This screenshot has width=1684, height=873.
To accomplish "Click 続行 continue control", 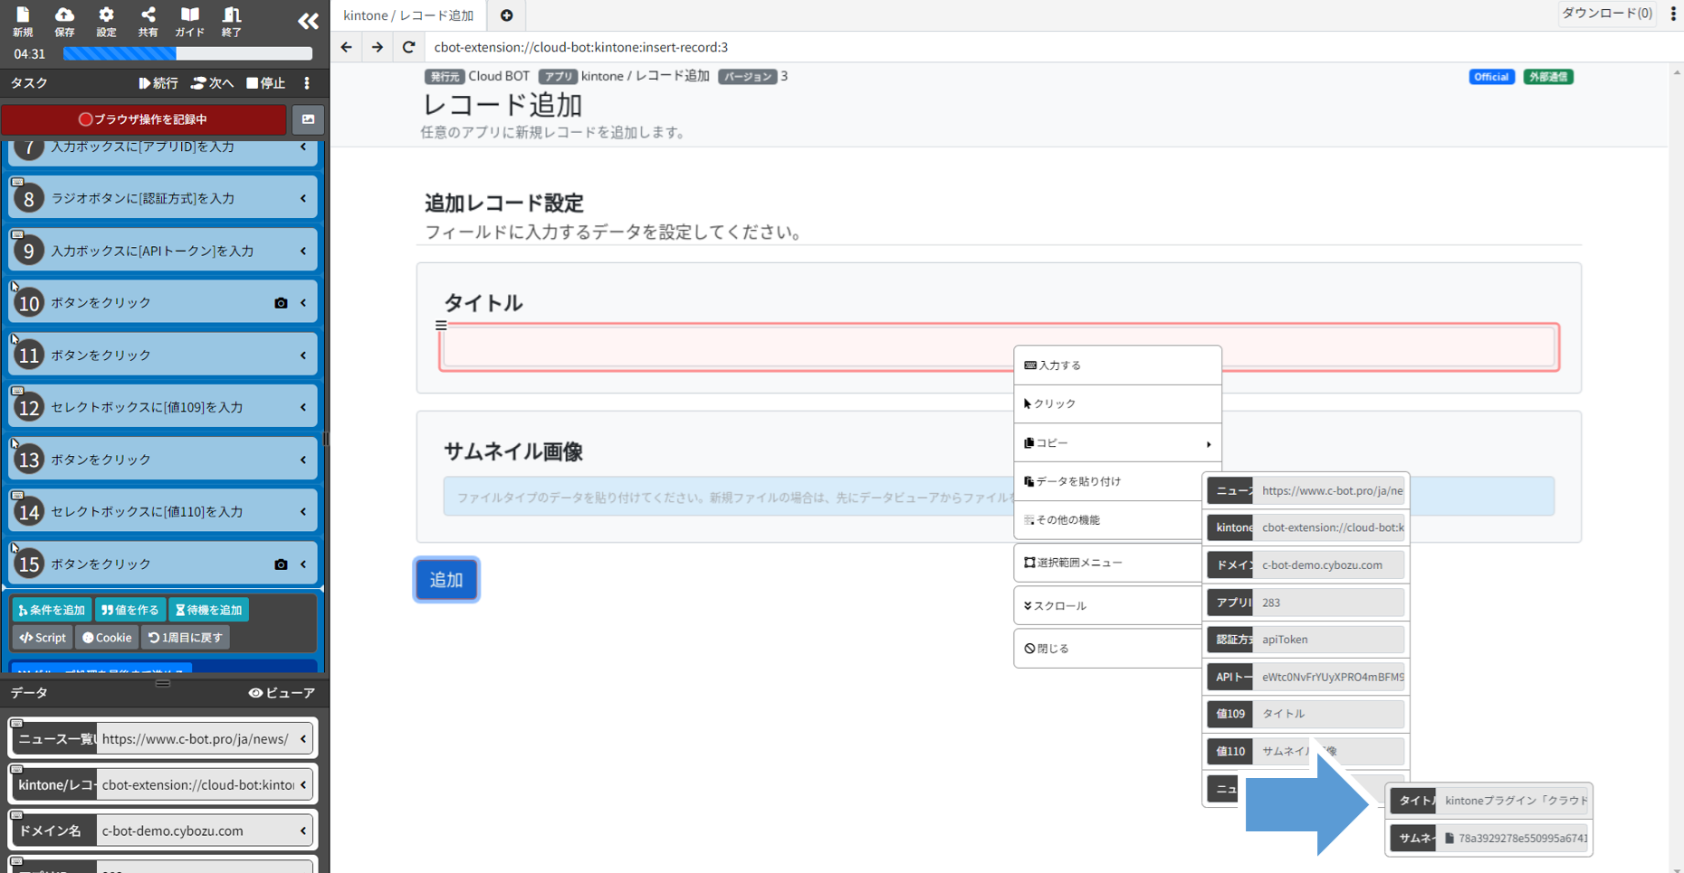I will pos(158,83).
